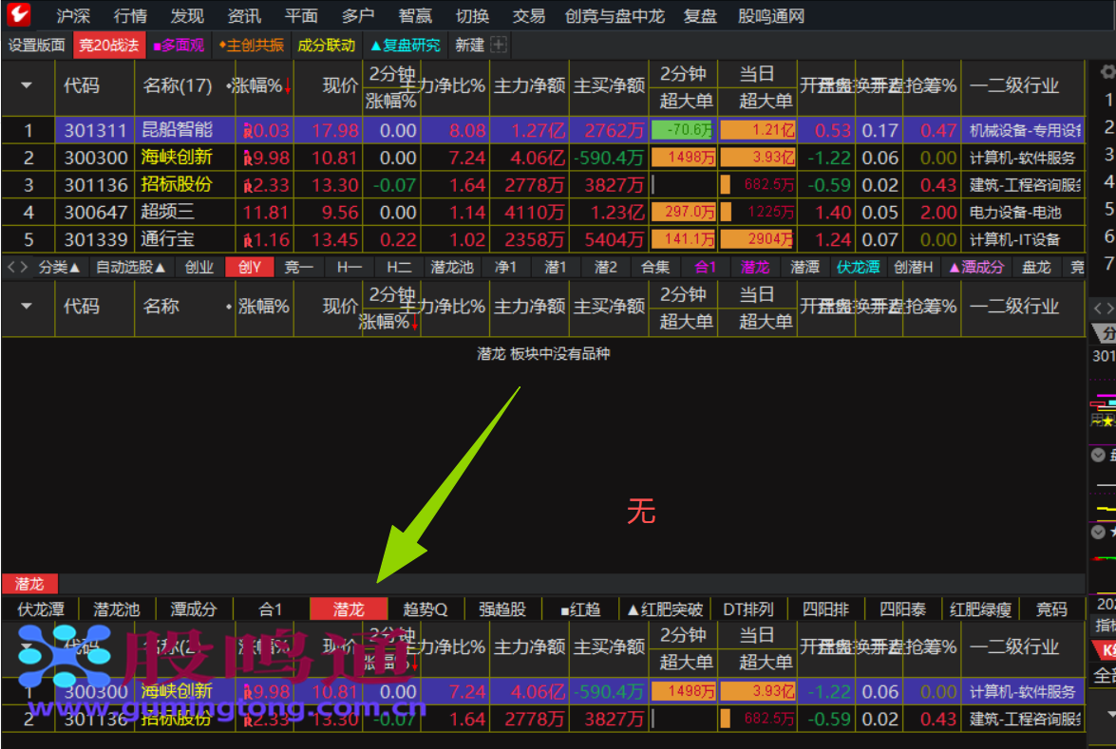1116x749 pixels.
Task: Select the 潭成分 tab beside bottom 合1
Action: (x=194, y=609)
